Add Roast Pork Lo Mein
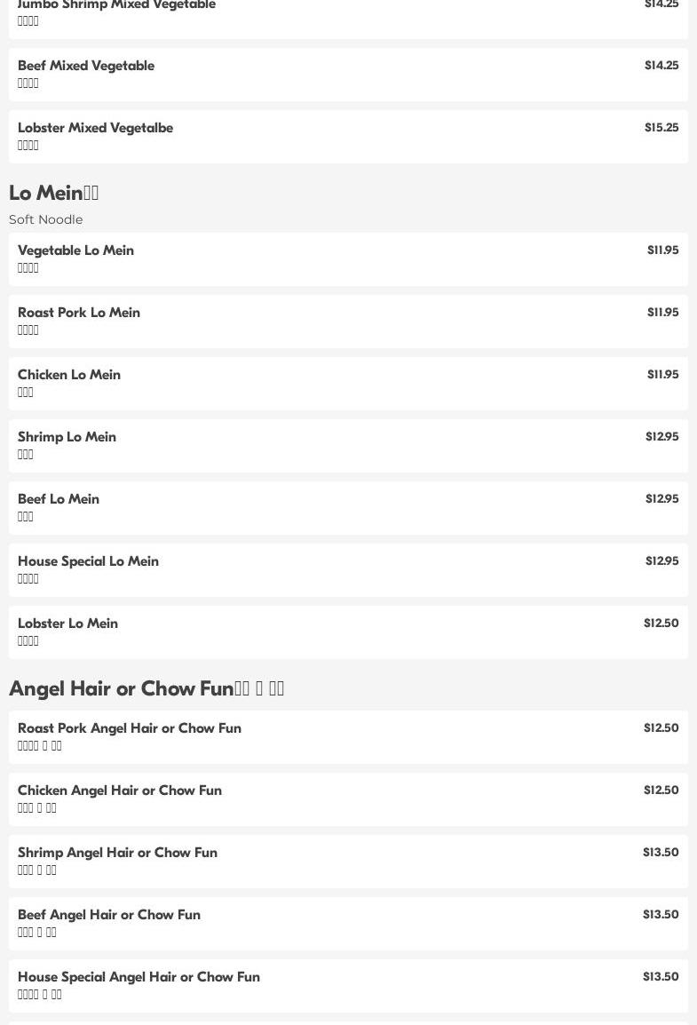 point(348,322)
